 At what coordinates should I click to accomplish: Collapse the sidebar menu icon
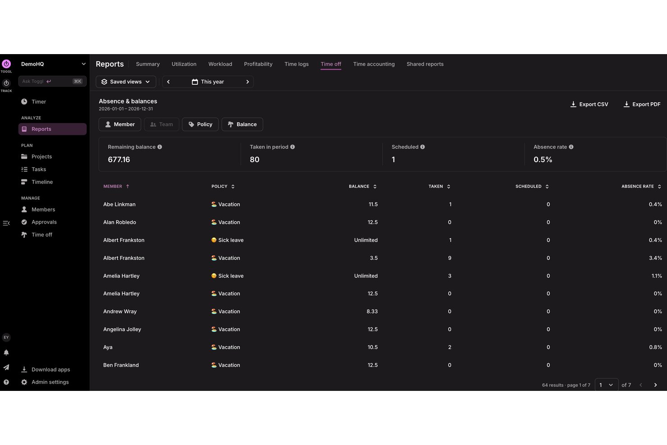tap(6, 223)
